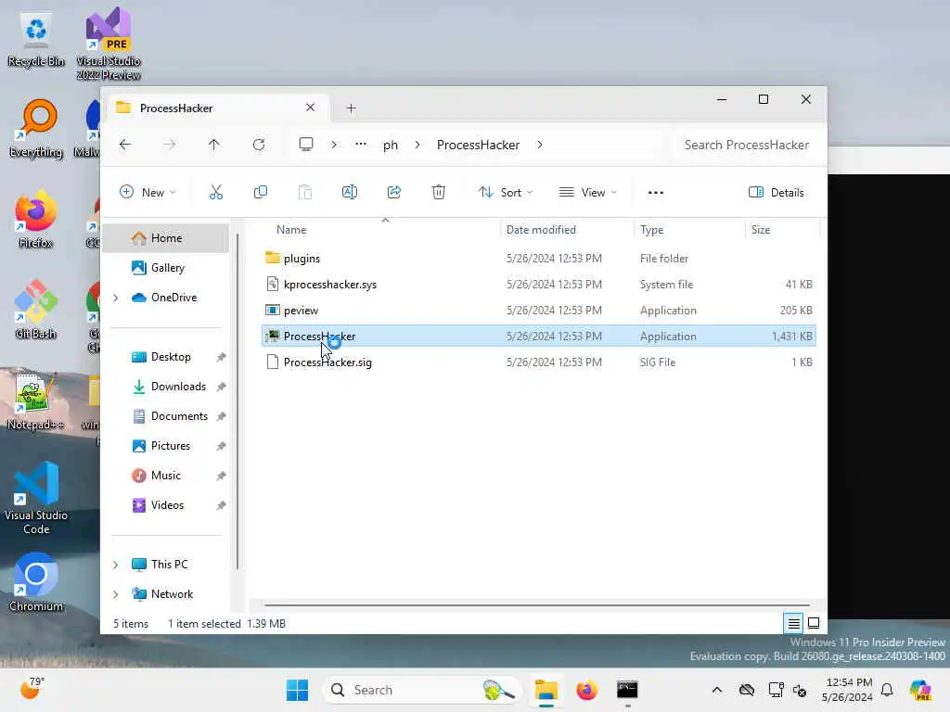Click the Search ProcessHacker input field
The image size is (950, 712).
coord(747,145)
